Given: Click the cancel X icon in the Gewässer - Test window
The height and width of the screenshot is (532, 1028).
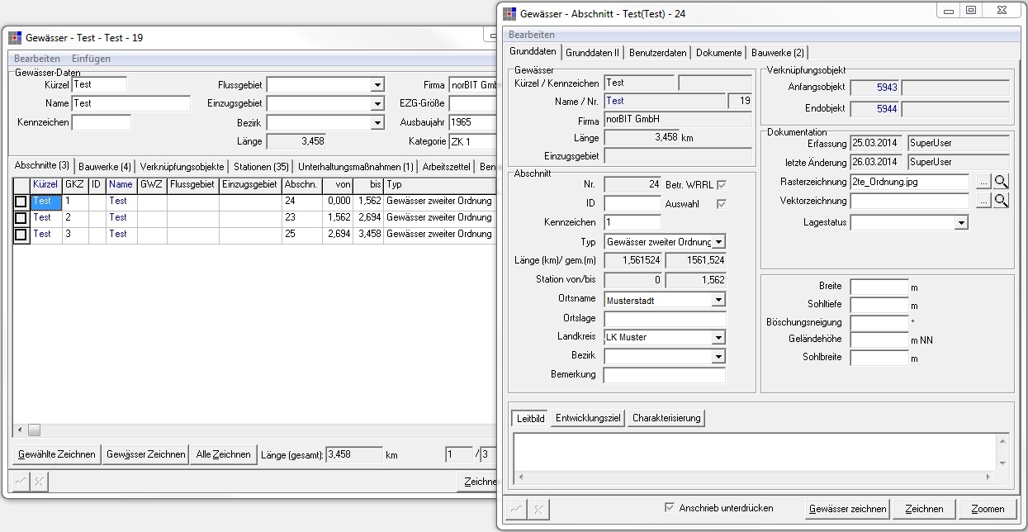Looking at the screenshot, I should [x=40, y=481].
